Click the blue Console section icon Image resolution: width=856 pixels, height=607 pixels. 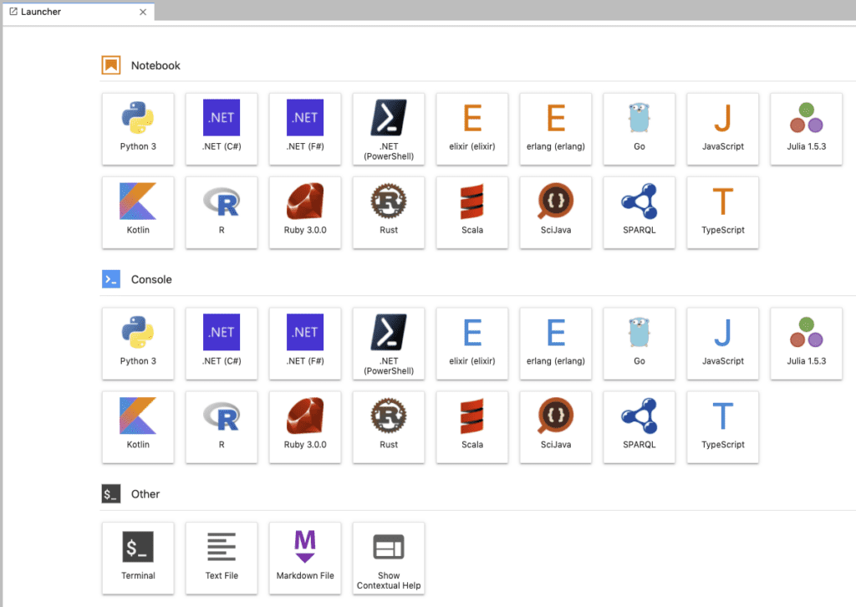tap(111, 279)
